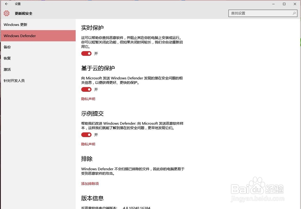Click the Settings gear icon

(x=7, y=13)
